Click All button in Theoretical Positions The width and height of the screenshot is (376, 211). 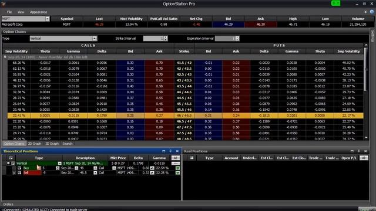[176, 158]
